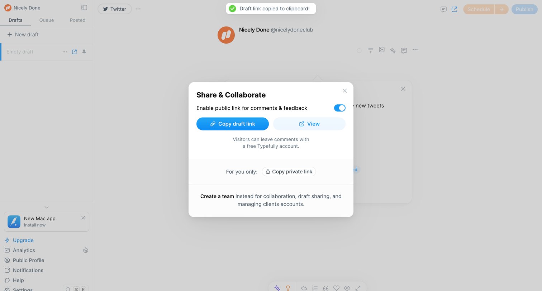
Task: Toggle the preview eye icon
Action: pos(347,288)
